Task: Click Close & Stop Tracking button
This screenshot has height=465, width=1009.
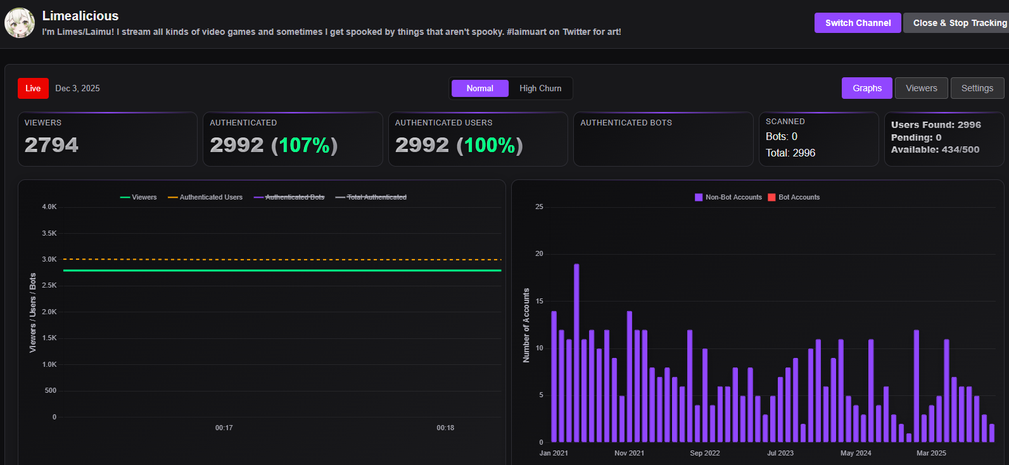Action: tap(956, 23)
